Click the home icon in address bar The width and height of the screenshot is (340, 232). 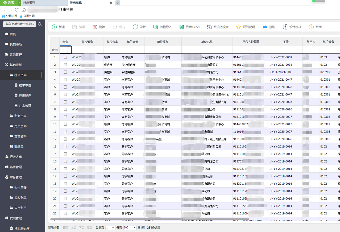coord(24,10)
